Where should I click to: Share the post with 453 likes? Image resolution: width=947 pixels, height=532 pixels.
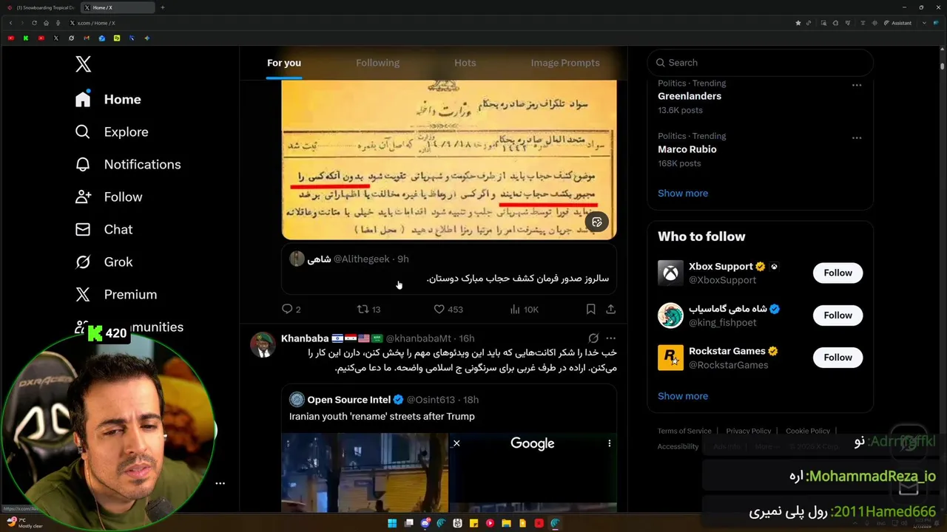(610, 309)
